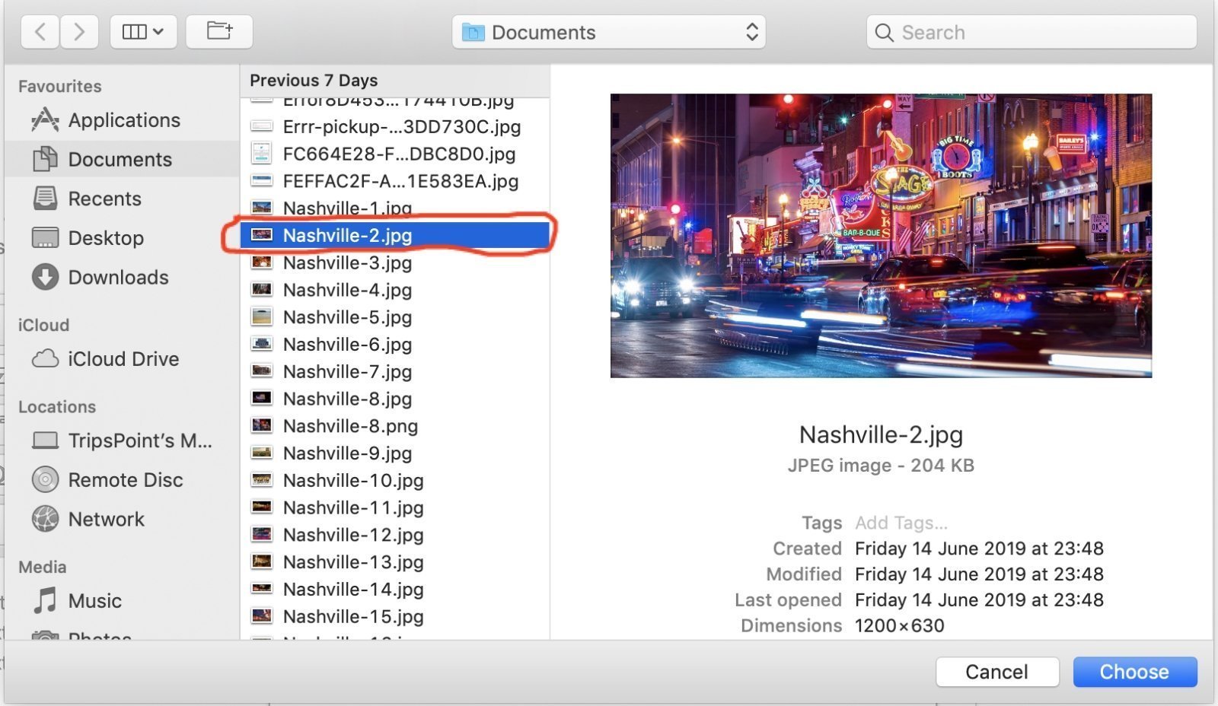Create a new folder using toolbar icon

tap(219, 32)
